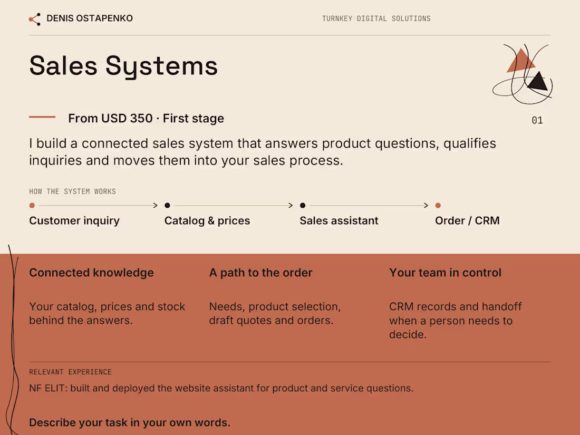Click the From USD 350 · First stage text

point(146,118)
